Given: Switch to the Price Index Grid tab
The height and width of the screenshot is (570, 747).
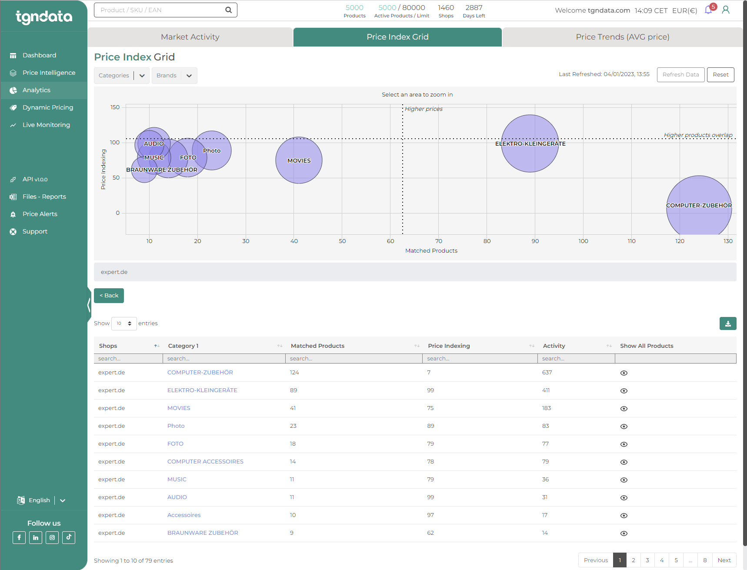Looking at the screenshot, I should point(397,37).
